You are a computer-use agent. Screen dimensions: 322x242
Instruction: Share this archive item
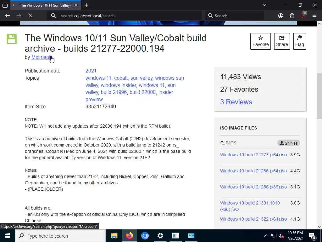coord(282,41)
